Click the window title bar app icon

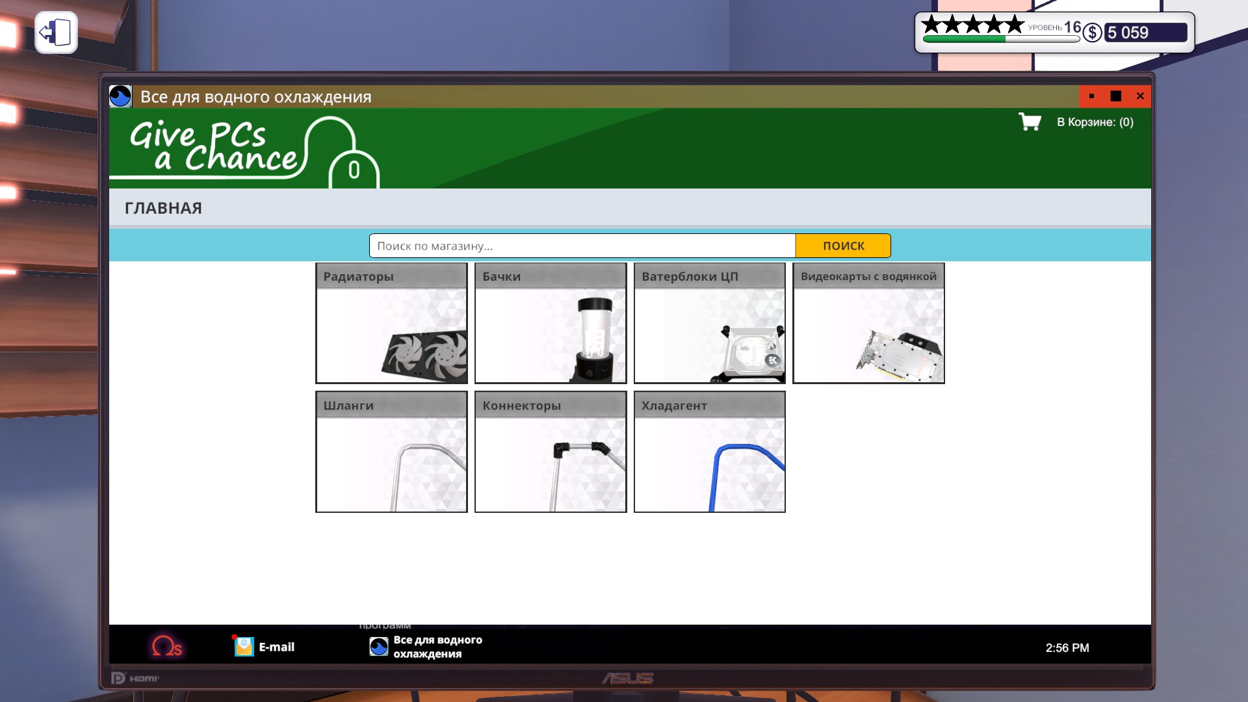click(x=120, y=97)
